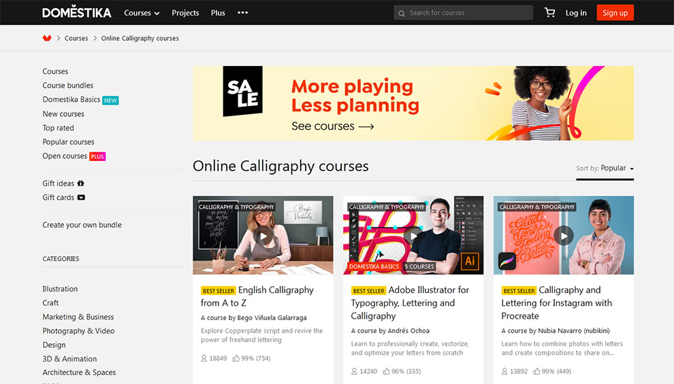
Task: Open Calligraphy and Lettering for Instagram title
Action: click(x=557, y=303)
